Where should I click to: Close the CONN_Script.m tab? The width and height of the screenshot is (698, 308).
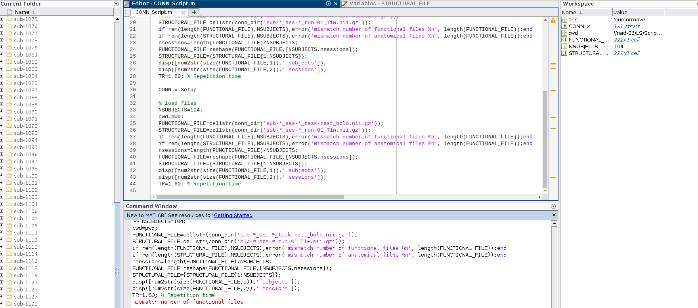183,13
